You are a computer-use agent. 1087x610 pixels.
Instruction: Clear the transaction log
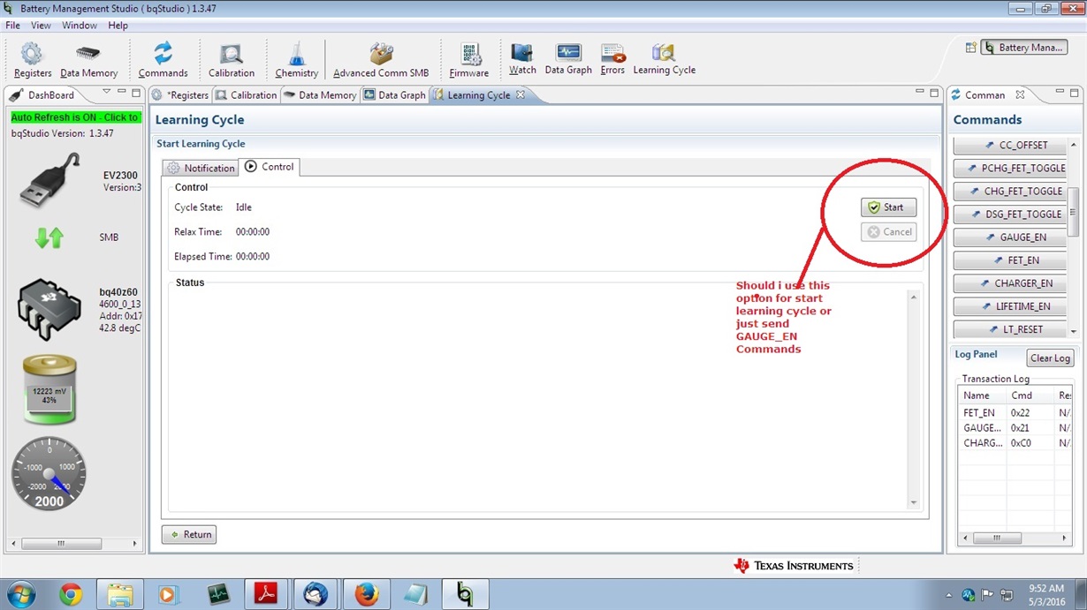1050,358
